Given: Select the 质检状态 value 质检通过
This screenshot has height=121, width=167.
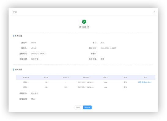Looking at the screenshot, I should 35,93.
